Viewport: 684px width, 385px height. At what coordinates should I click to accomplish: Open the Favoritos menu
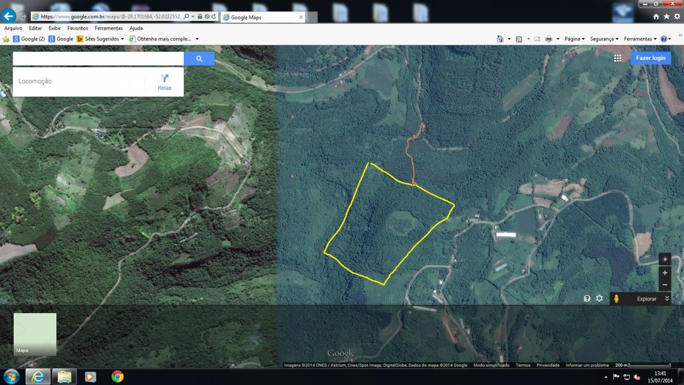click(x=78, y=28)
